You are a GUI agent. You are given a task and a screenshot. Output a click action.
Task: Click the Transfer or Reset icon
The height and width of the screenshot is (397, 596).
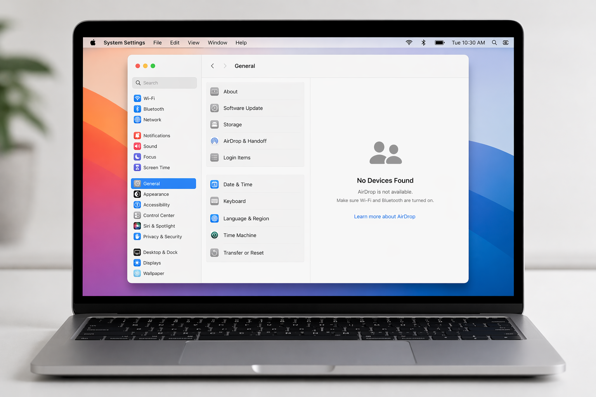[215, 253]
